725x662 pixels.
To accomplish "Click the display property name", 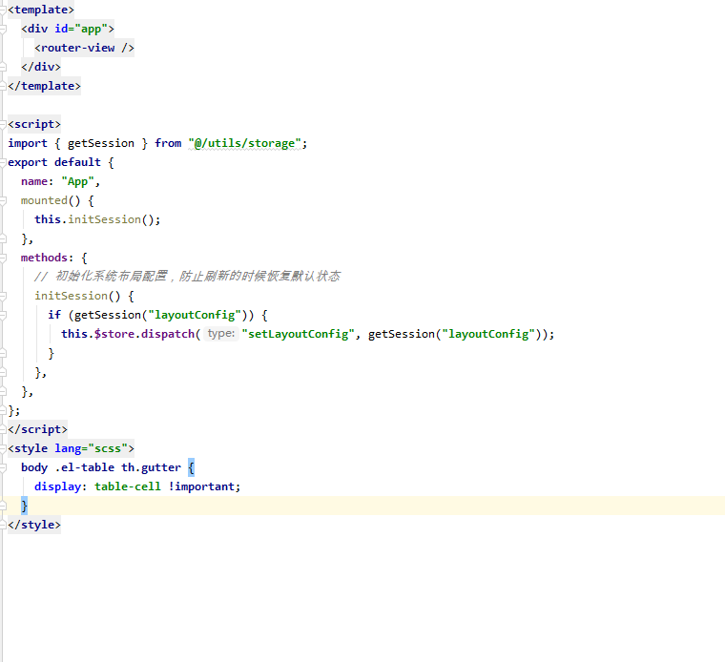I will pos(58,486).
